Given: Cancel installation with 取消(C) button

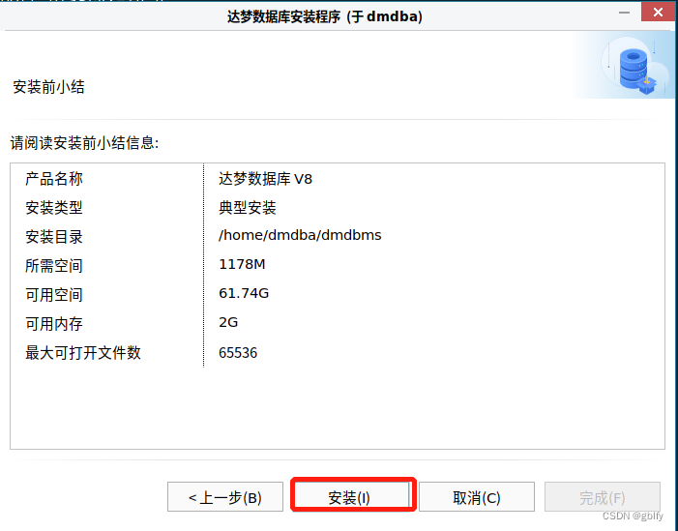Looking at the screenshot, I should pyautogui.click(x=477, y=497).
